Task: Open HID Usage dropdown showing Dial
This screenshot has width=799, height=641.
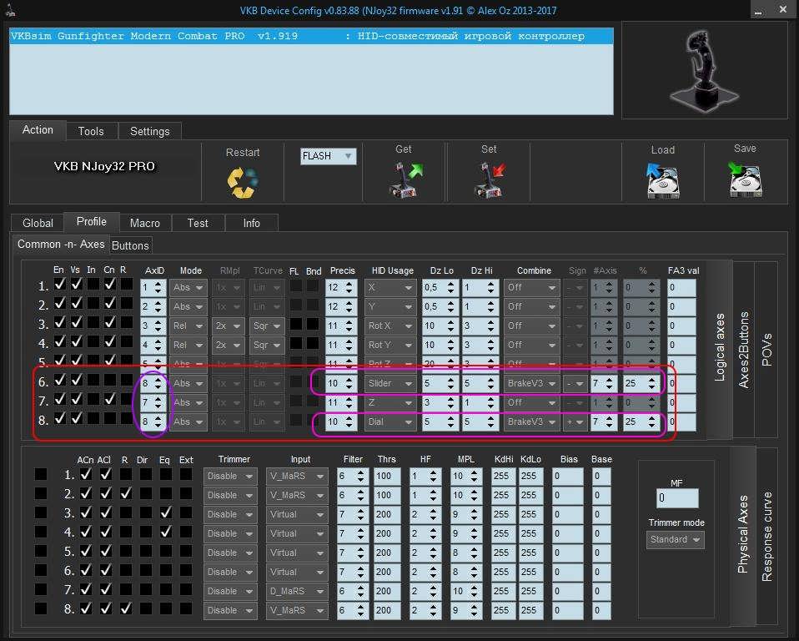Action: coord(389,422)
